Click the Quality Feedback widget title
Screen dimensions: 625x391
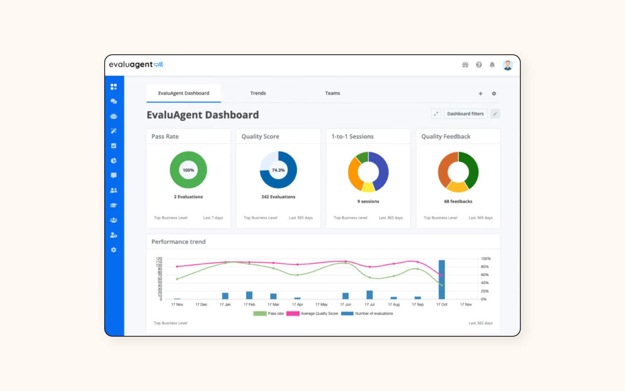(446, 136)
